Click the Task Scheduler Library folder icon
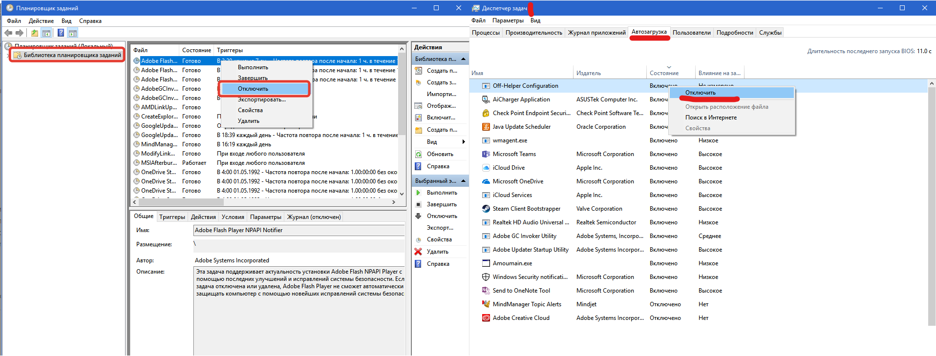Viewport: 936px width, 356px height. pyautogui.click(x=18, y=55)
